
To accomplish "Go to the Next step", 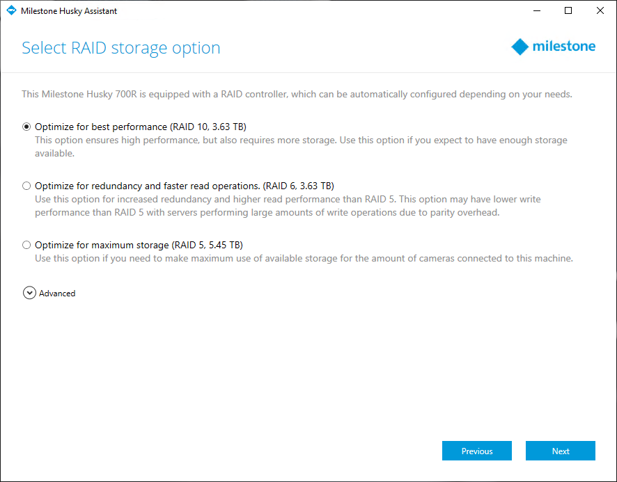I will pyautogui.click(x=561, y=451).
